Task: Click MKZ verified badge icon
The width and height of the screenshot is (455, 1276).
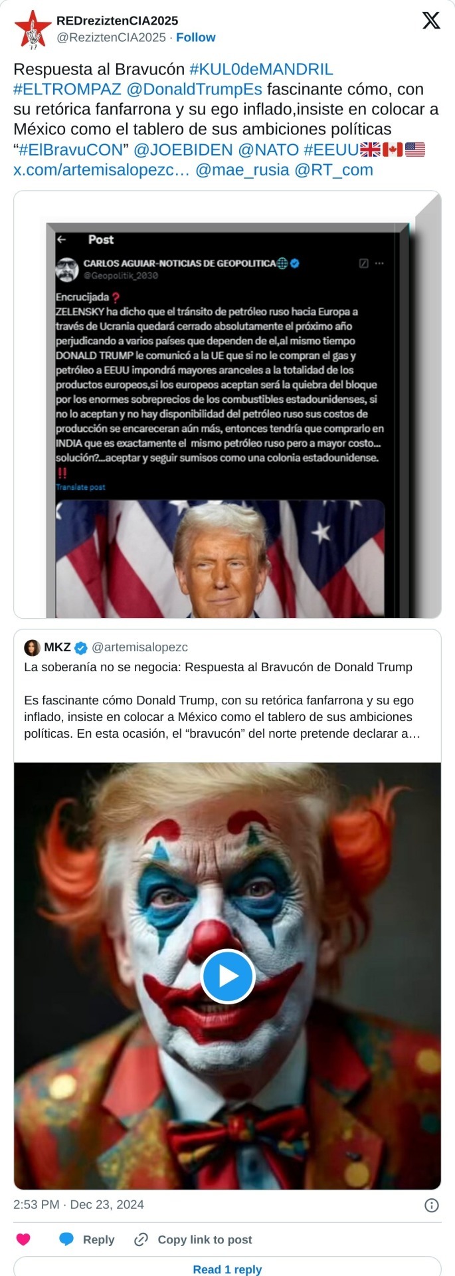Action: point(81,648)
